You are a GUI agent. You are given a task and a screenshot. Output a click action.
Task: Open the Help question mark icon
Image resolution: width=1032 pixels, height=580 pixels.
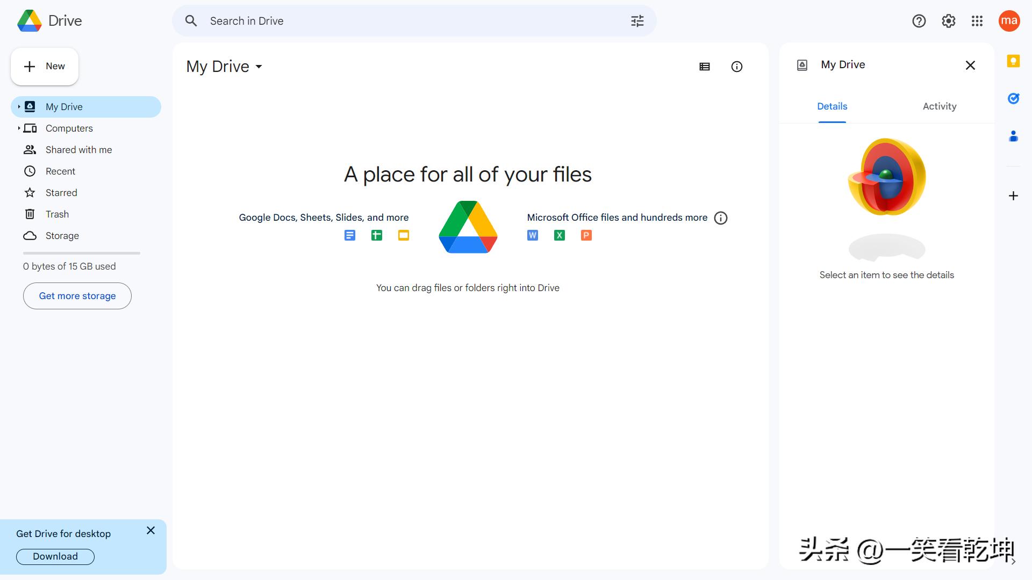coord(919,21)
